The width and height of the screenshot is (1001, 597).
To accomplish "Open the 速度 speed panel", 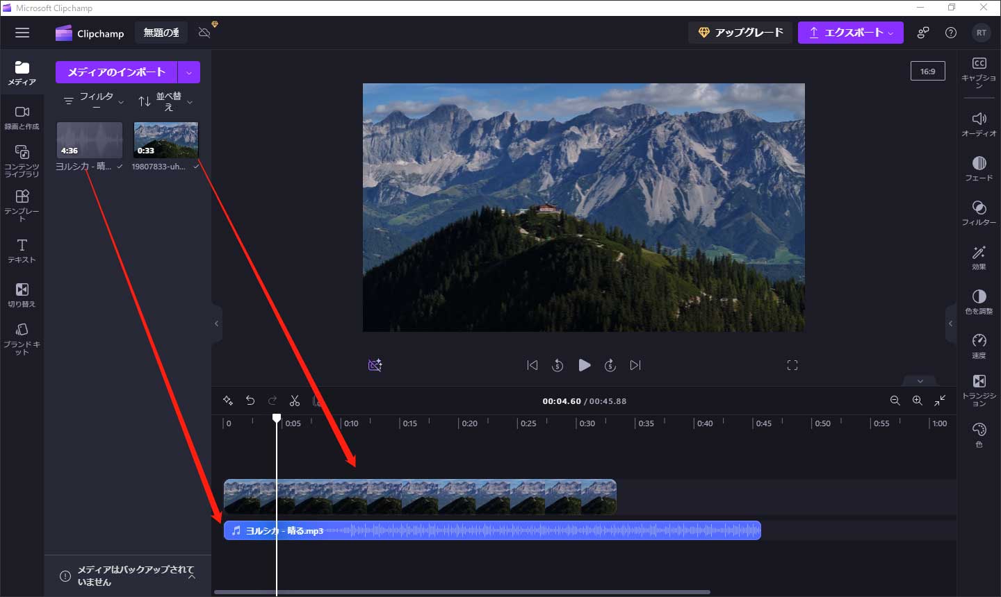I will point(979,346).
